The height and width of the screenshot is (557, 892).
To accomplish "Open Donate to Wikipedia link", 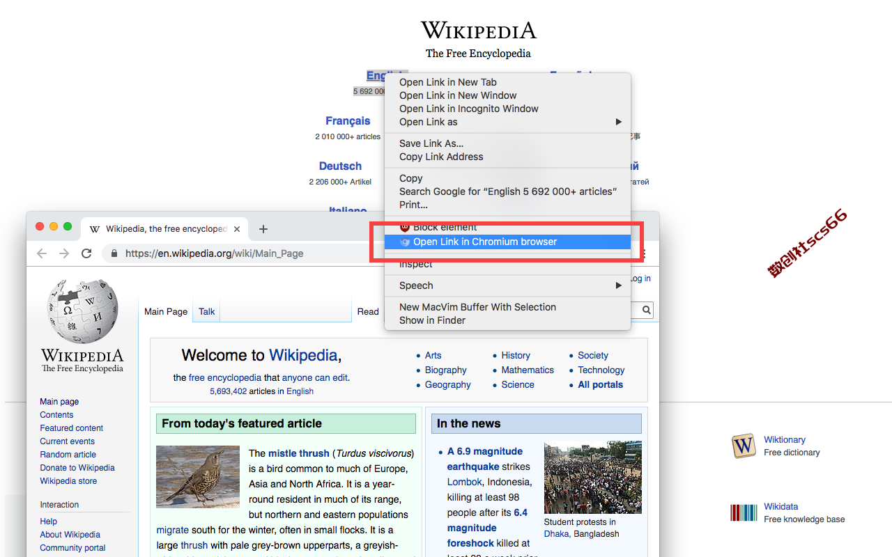I will [77, 468].
